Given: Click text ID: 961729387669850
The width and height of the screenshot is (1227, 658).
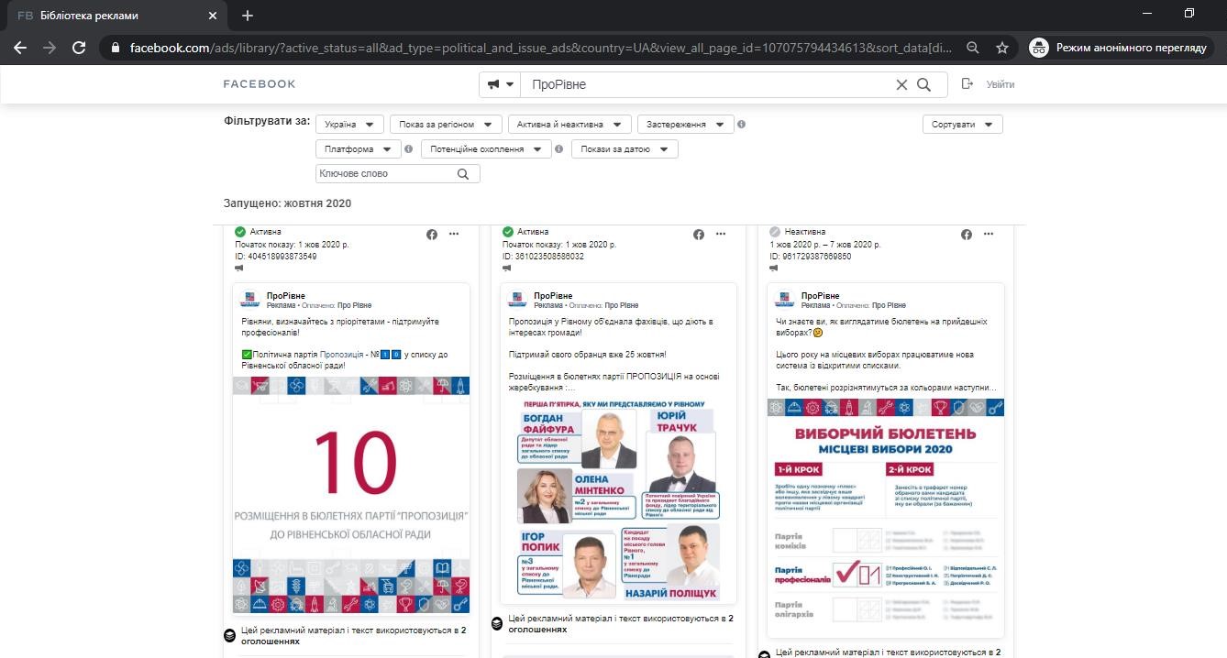Looking at the screenshot, I should coord(811,257).
